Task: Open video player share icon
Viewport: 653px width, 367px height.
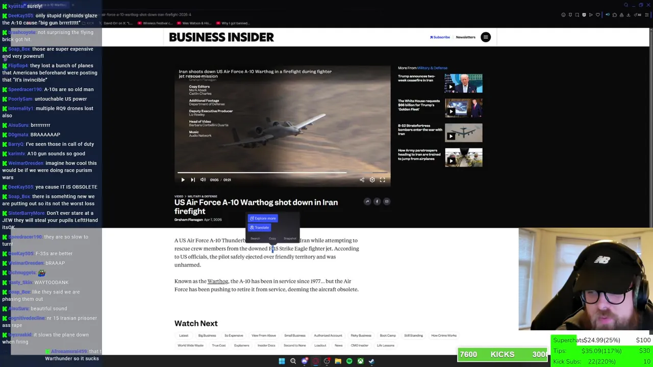Action: pos(362,179)
